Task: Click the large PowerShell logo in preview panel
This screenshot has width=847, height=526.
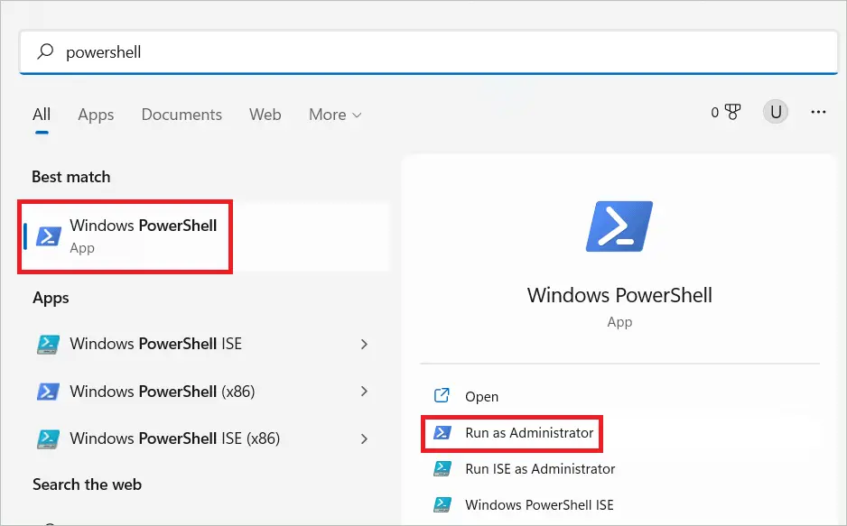Action: (619, 226)
